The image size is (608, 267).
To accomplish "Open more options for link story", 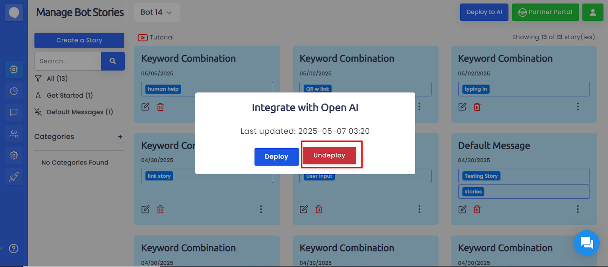I will (x=261, y=209).
